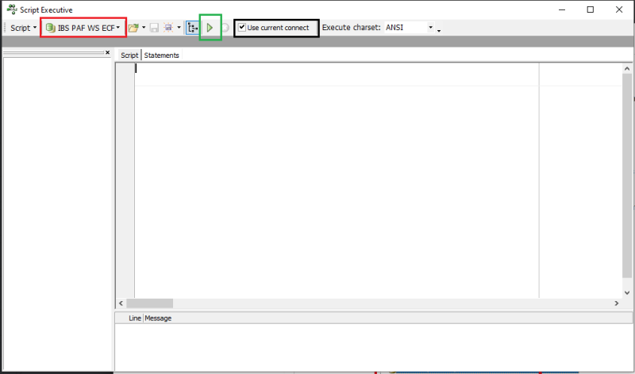Click inside the script editor text area
Viewport: 635px width, 374px height.
point(333,174)
